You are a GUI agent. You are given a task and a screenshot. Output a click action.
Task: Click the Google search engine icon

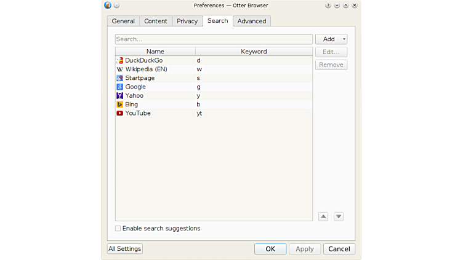(120, 87)
